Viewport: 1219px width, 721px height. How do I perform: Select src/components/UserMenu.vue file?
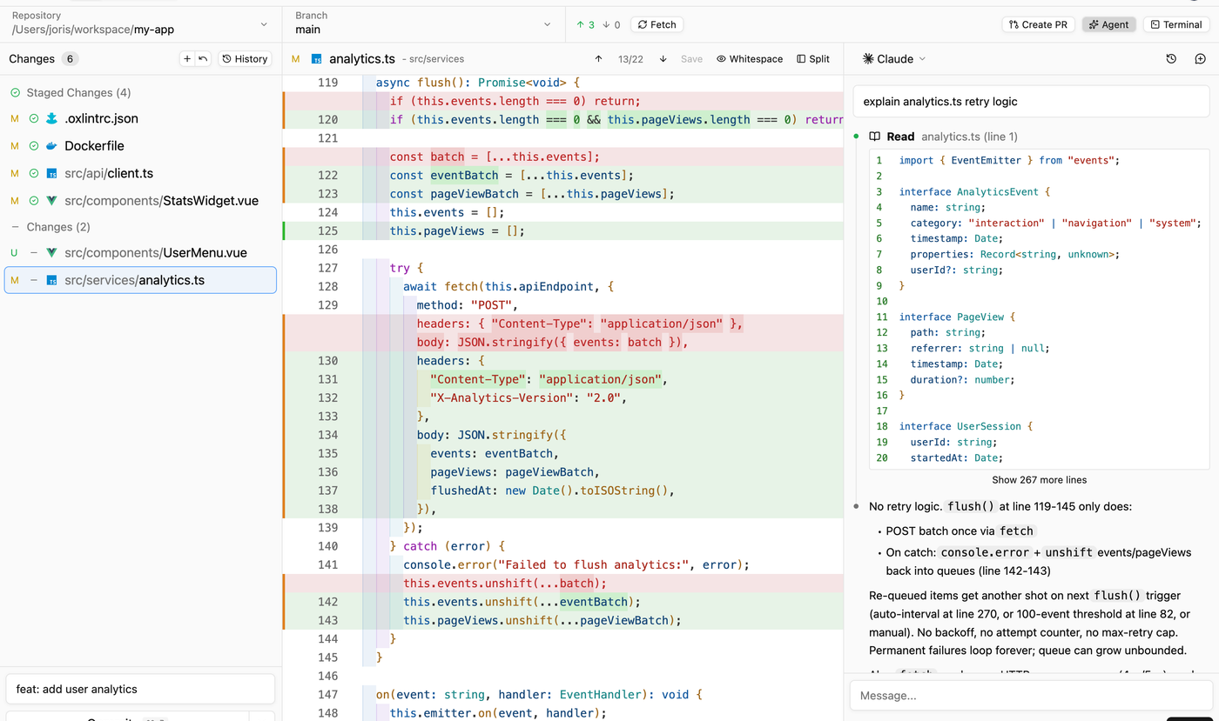141,253
